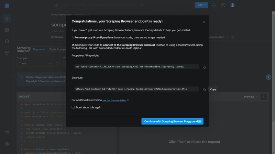Viewport: 275px width, 154px height.
Task: Open the API sidebar icon
Action: click(x=7, y=30)
